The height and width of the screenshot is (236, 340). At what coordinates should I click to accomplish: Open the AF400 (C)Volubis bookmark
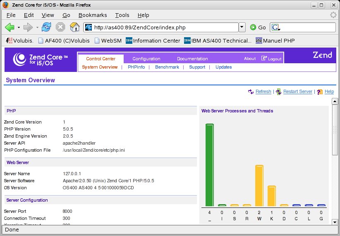[x=64, y=41]
